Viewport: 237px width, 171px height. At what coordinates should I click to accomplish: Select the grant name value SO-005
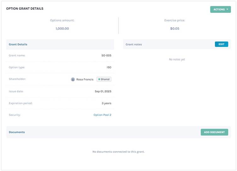pos(106,56)
